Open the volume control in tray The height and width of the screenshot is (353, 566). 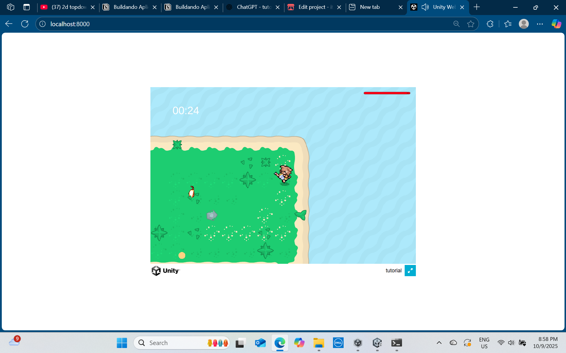(x=511, y=343)
